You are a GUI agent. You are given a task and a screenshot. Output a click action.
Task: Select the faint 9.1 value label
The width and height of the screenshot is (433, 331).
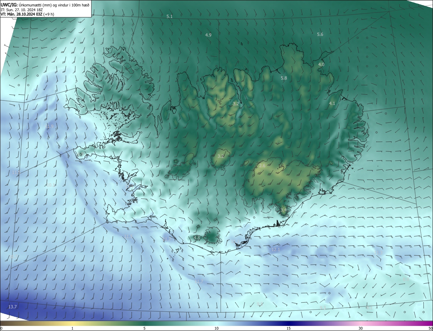pos(369,308)
